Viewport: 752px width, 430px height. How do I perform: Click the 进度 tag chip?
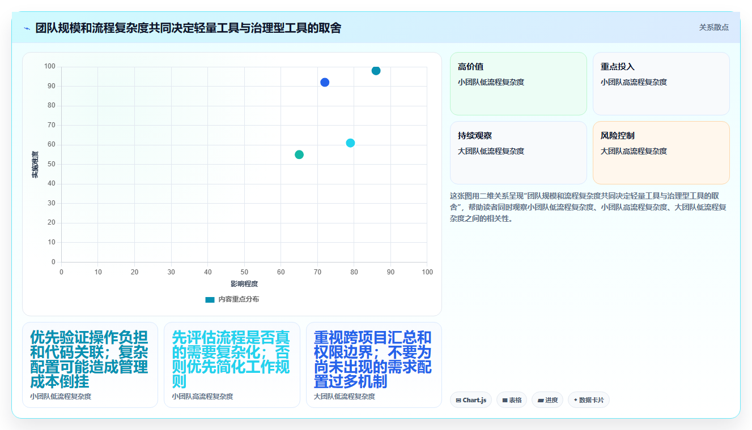click(547, 400)
